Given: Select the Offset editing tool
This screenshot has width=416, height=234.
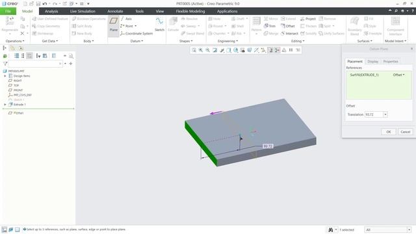Looking at the screenshot, I should tap(288, 26).
